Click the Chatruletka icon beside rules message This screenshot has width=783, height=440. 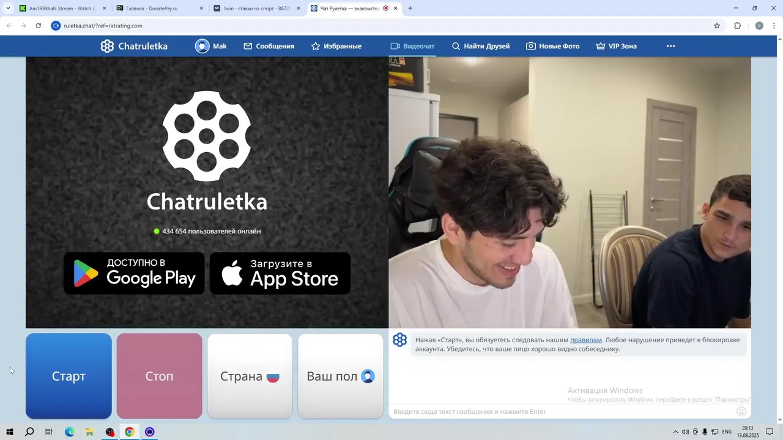point(400,340)
